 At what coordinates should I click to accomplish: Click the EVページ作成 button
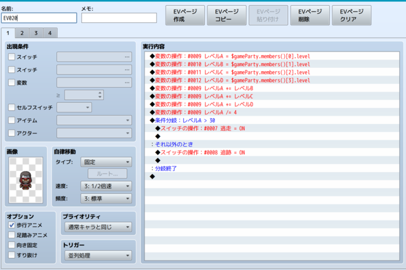[185, 15]
